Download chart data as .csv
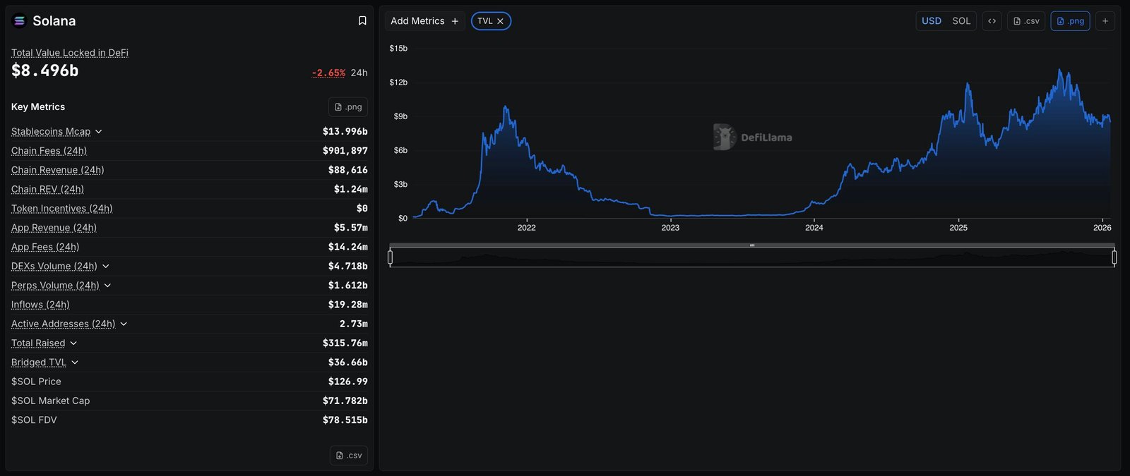The height and width of the screenshot is (476, 1130). click(x=1025, y=21)
